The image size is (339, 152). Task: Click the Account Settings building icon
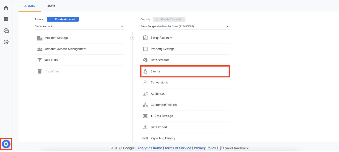pyautogui.click(x=40, y=38)
